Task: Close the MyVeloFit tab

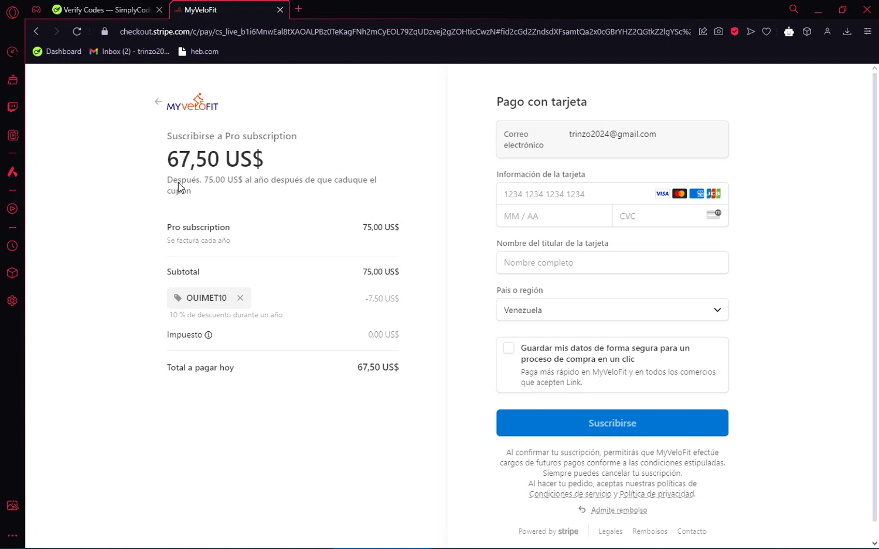Action: point(280,10)
